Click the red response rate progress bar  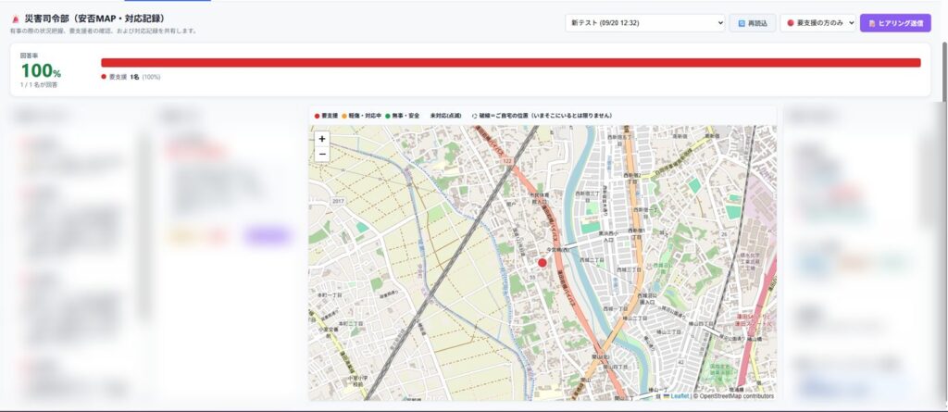pos(511,62)
